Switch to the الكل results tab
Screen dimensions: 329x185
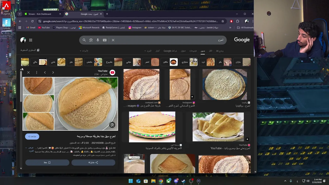[211, 51]
